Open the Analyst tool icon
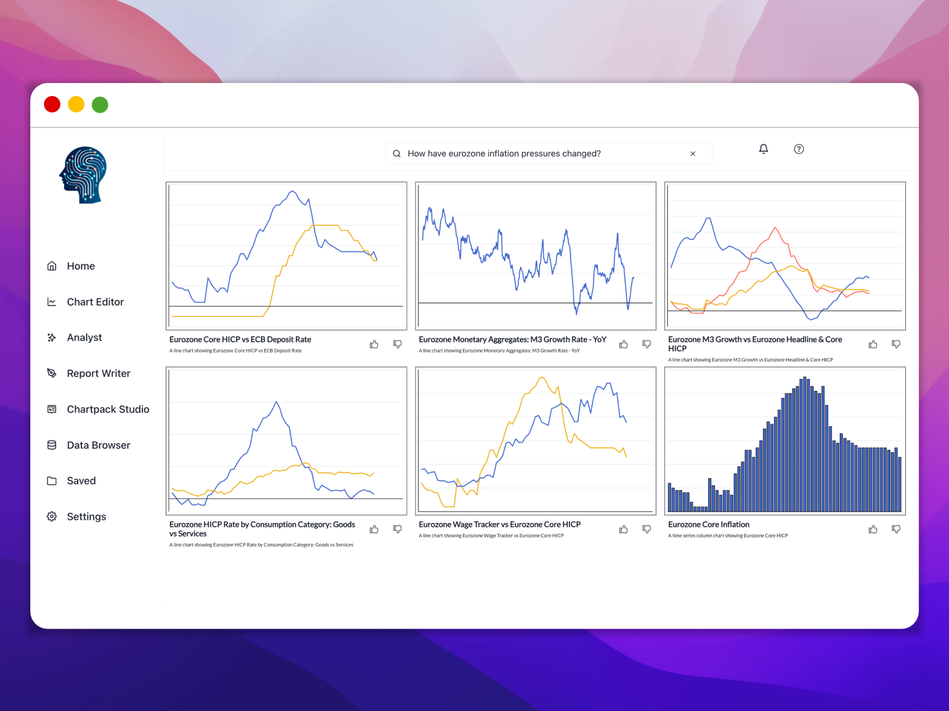The image size is (949, 711). 52,337
